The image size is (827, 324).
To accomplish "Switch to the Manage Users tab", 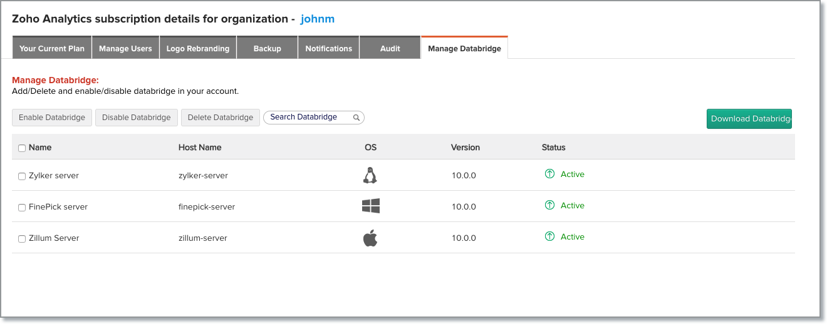I will [125, 48].
